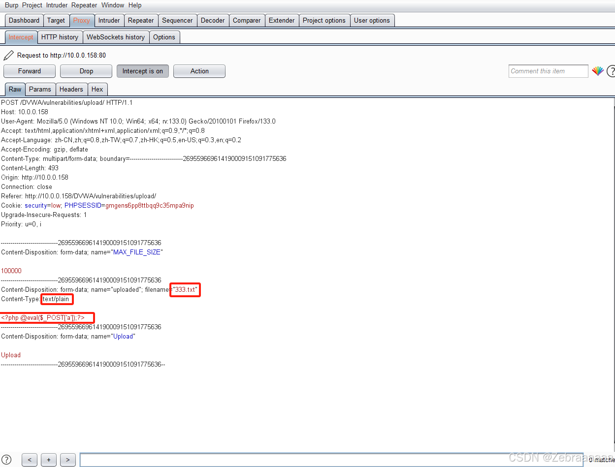This screenshot has width=615, height=467.
Task: Open the highlight color picker icon
Action: [x=598, y=71]
